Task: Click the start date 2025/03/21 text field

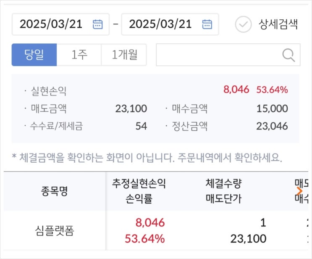Action: [x=51, y=24]
